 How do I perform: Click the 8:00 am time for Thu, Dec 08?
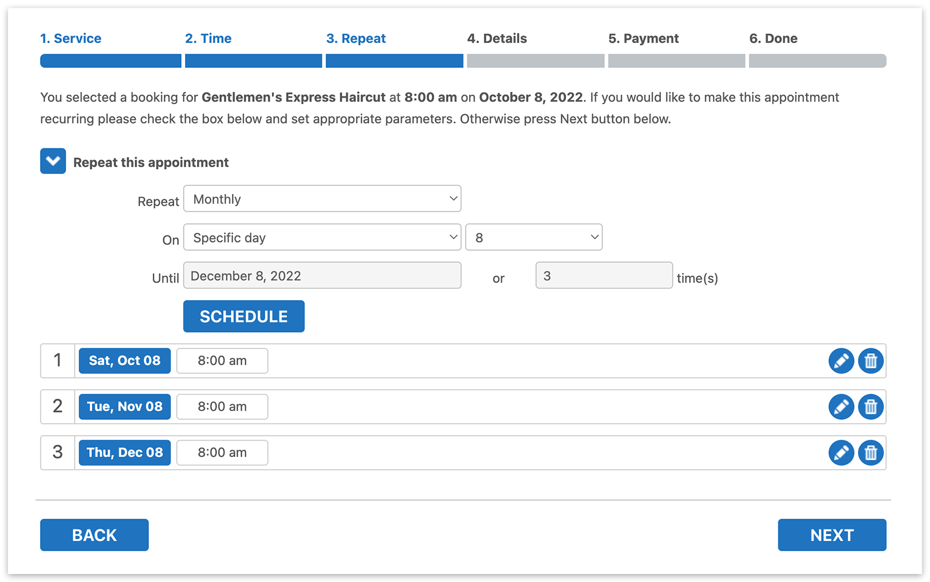pos(222,452)
